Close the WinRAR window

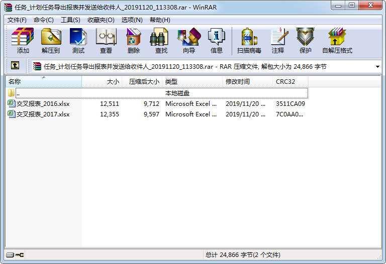tap(370, 6)
